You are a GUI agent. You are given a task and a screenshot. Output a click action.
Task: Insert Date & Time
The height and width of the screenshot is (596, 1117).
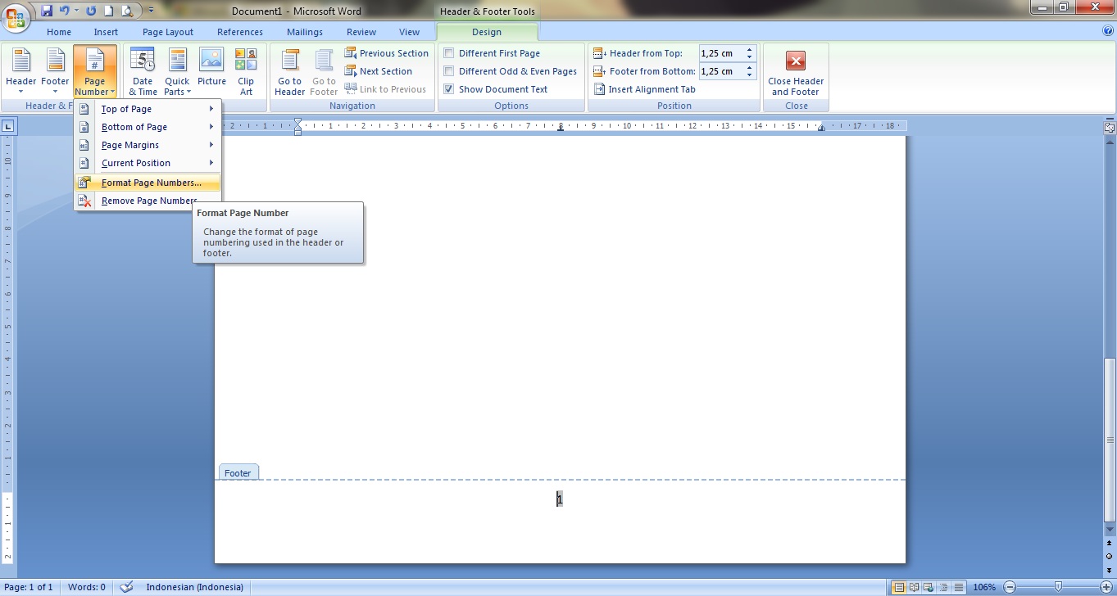point(143,71)
